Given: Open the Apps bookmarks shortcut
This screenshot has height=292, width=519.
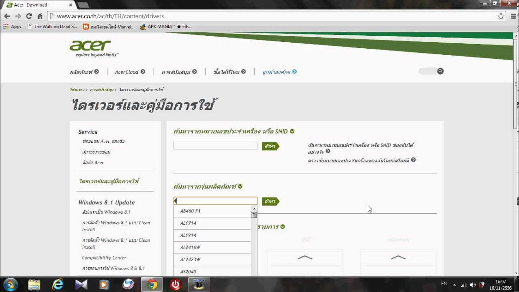Looking at the screenshot, I should (12, 27).
